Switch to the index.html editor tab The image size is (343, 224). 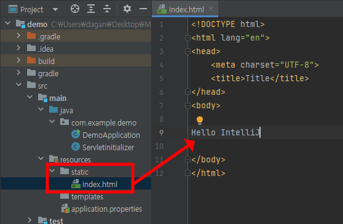coord(185,9)
